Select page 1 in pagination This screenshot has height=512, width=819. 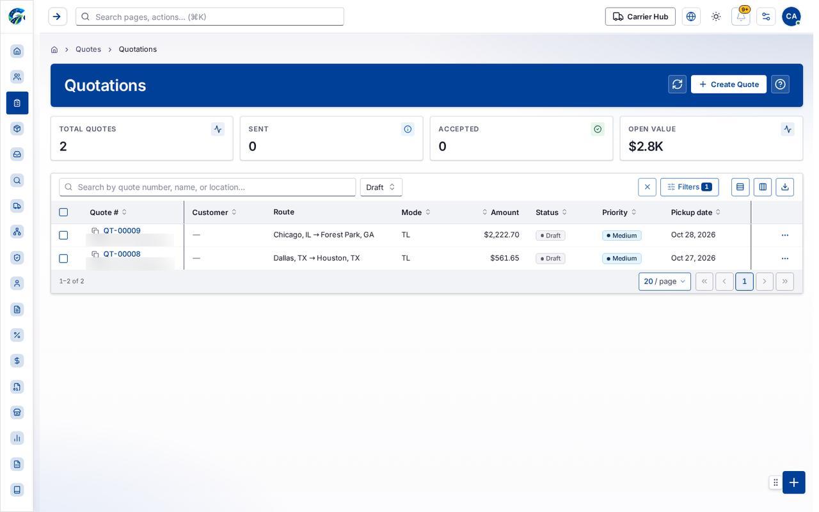[745, 282]
